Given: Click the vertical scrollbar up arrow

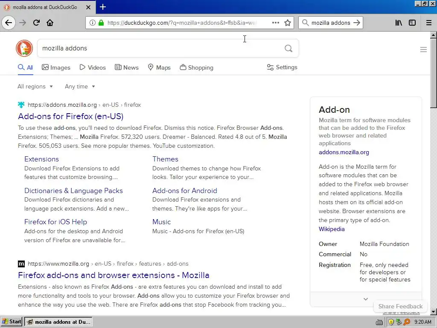Looking at the screenshot, I should [x=434, y=35].
